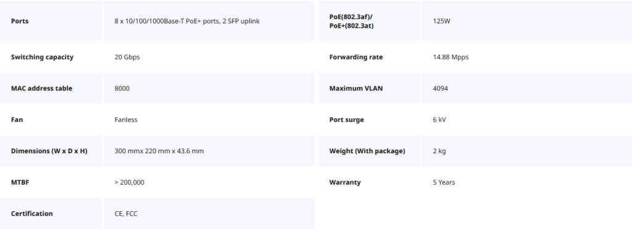Image resolution: width=632 pixels, height=229 pixels.
Task: Click the Forwarding rate label
Action: click(x=356, y=57)
